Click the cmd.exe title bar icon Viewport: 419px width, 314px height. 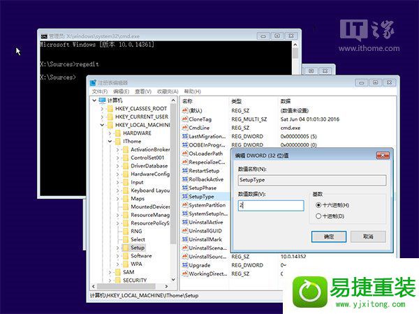(x=44, y=36)
